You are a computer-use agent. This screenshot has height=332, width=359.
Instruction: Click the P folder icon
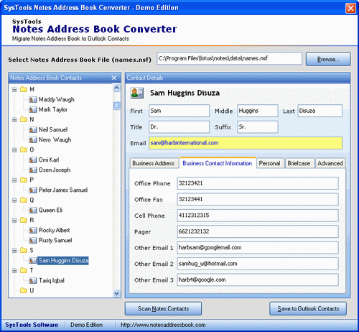click(24, 180)
